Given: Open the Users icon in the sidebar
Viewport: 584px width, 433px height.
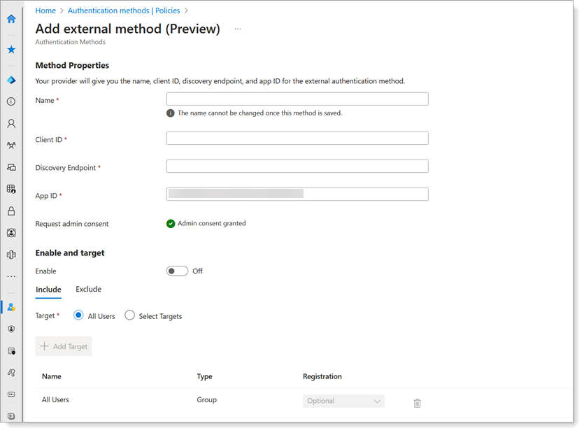Looking at the screenshot, I should (10, 123).
